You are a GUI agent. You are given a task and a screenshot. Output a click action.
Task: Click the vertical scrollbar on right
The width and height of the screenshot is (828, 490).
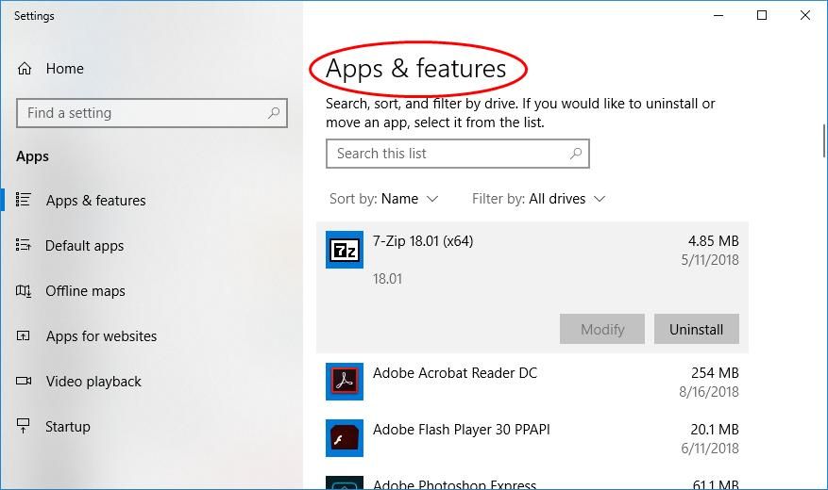click(x=822, y=141)
